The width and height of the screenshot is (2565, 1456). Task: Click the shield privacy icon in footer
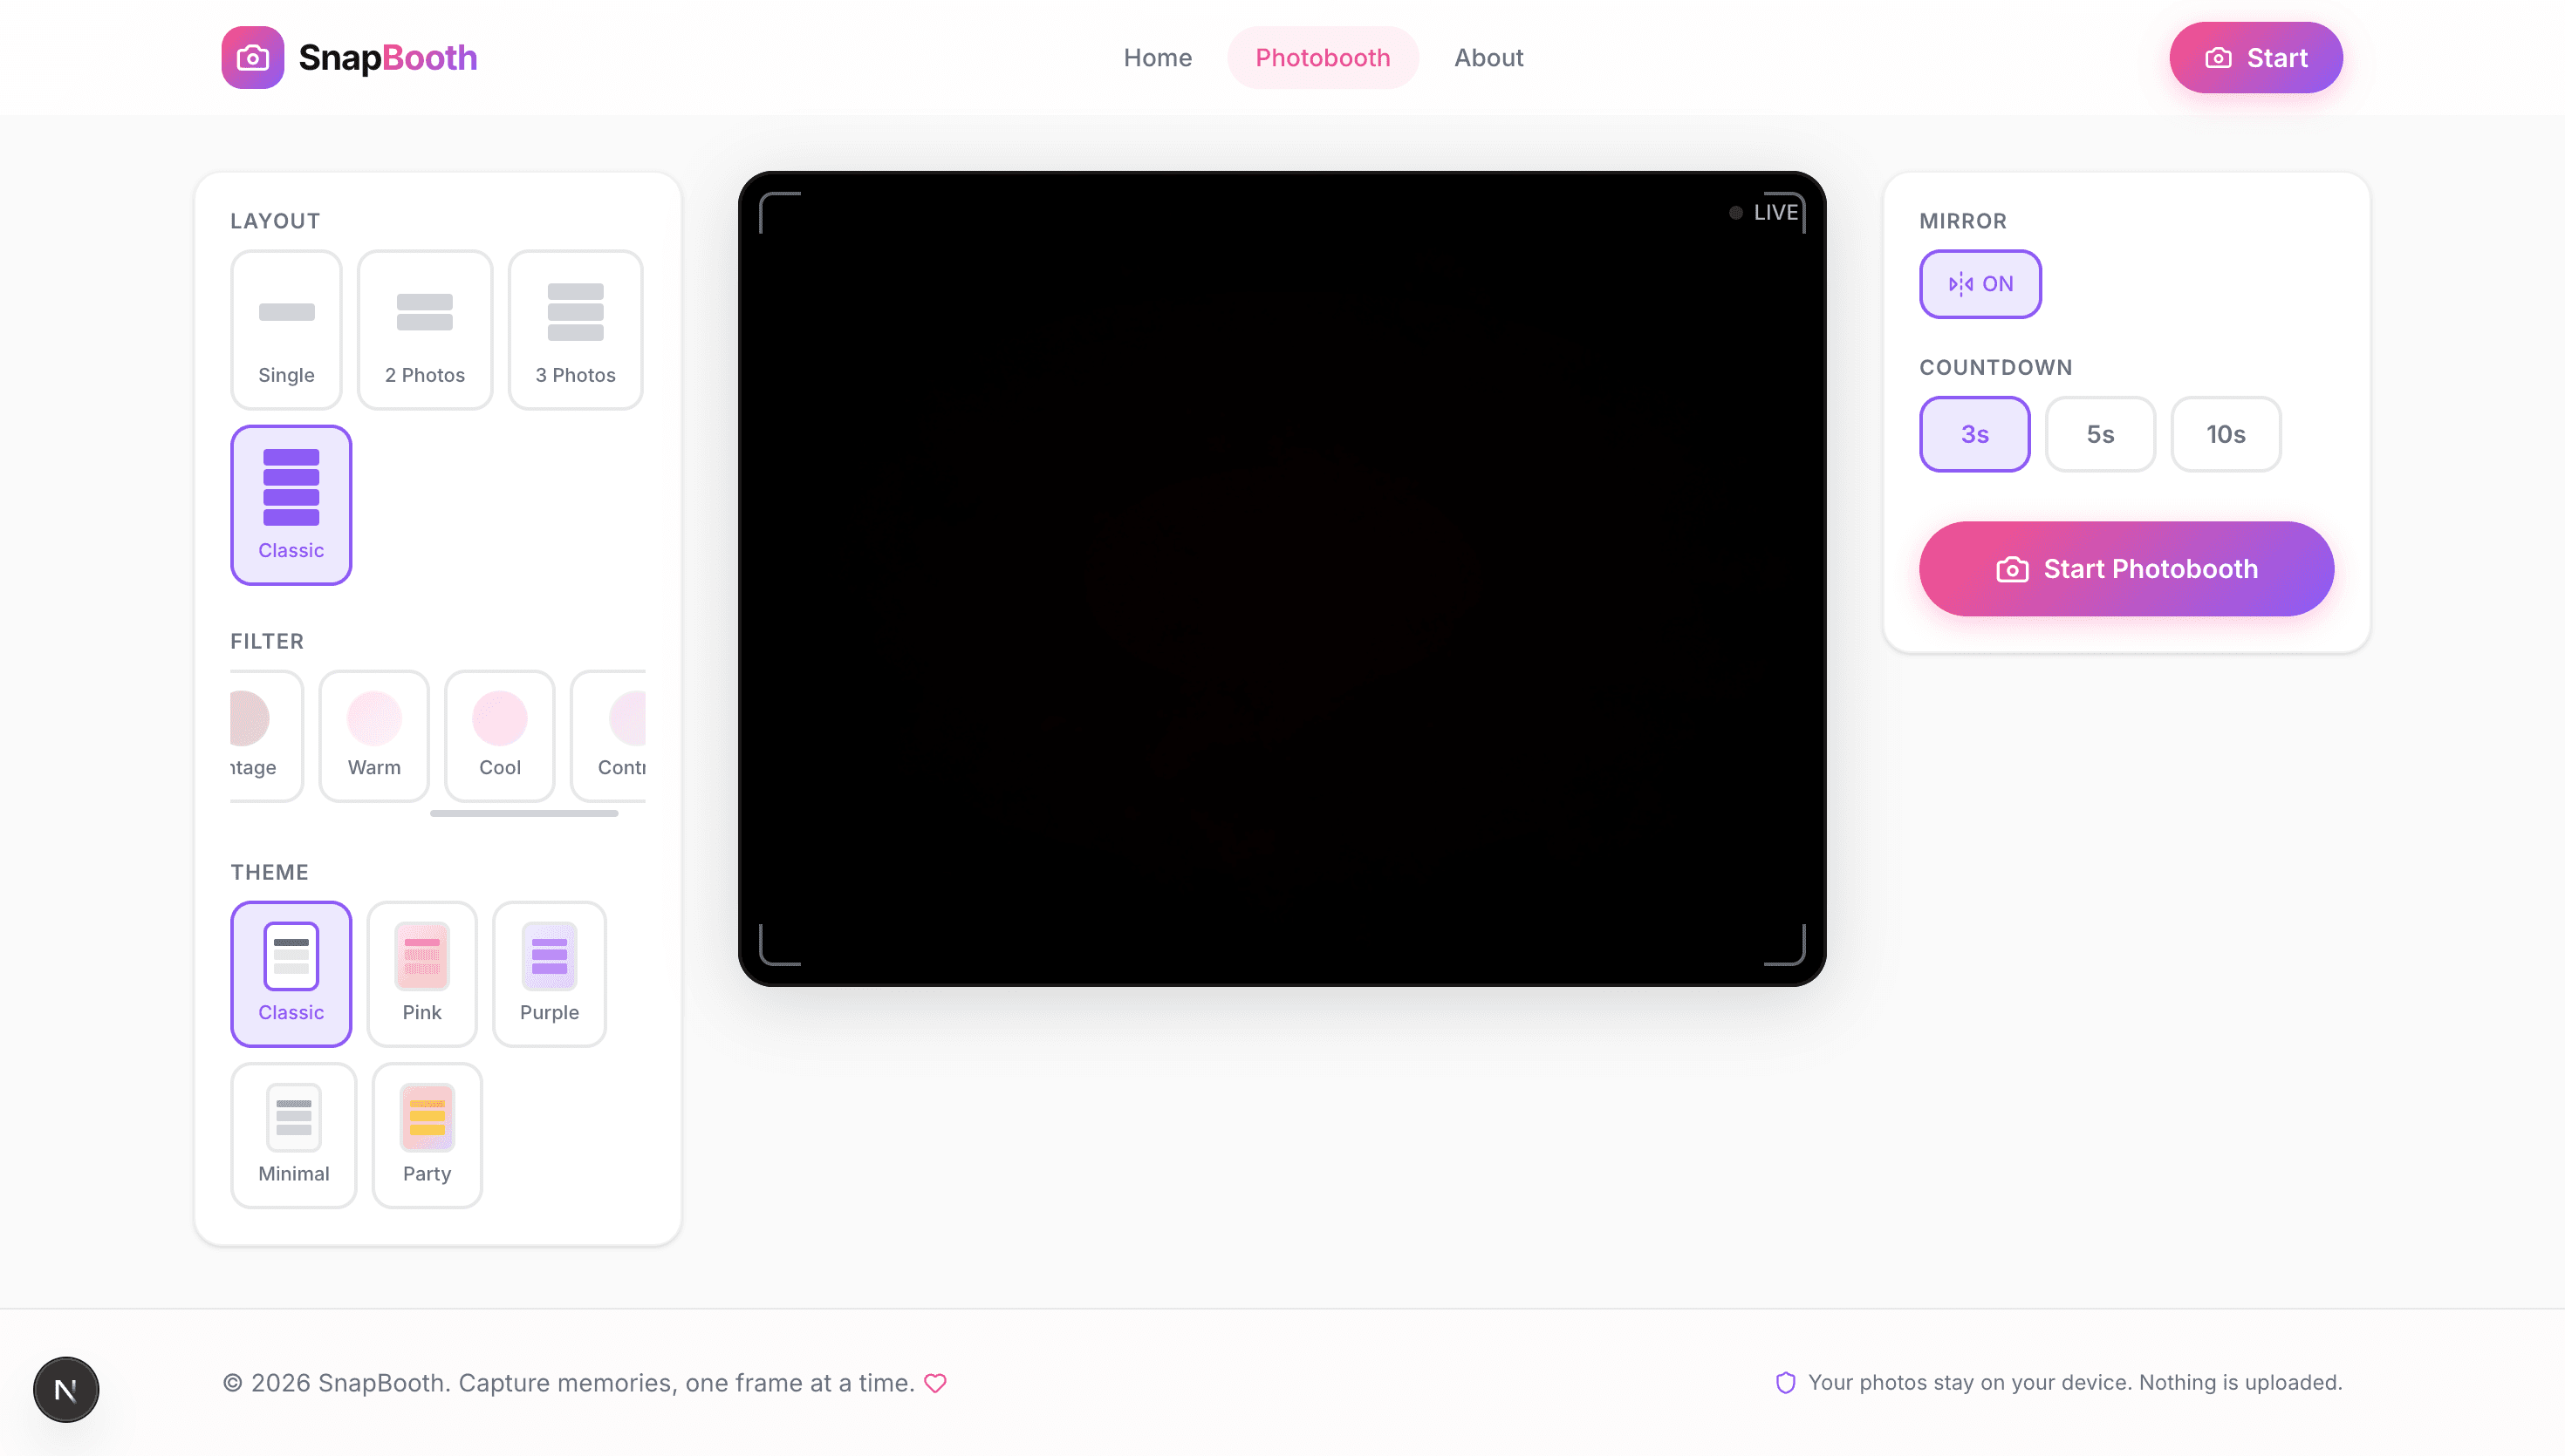point(1786,1383)
